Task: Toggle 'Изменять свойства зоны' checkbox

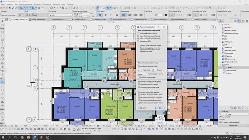Action: 139,66
